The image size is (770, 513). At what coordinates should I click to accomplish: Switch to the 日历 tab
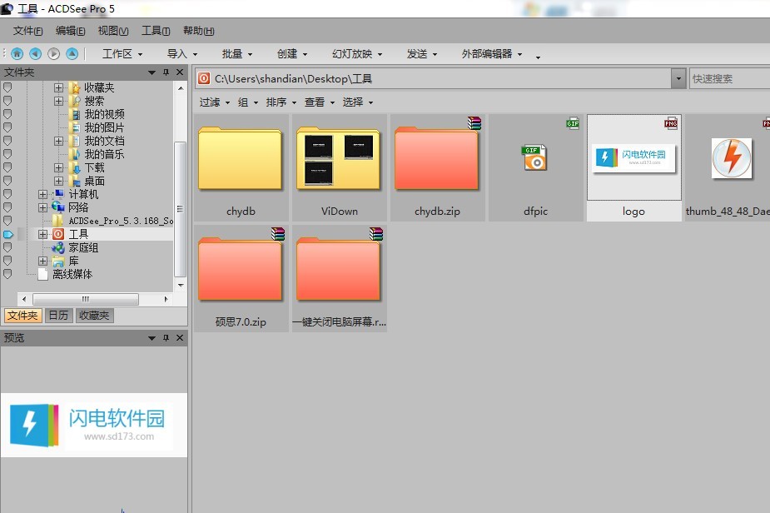pyautogui.click(x=58, y=316)
